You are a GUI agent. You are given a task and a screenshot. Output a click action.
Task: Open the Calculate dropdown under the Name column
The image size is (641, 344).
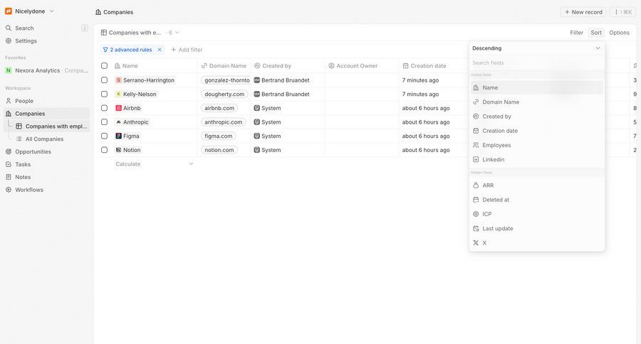click(x=154, y=164)
